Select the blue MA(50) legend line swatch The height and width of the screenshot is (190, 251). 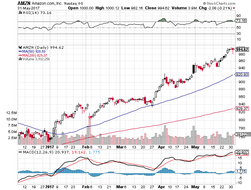point(20,51)
